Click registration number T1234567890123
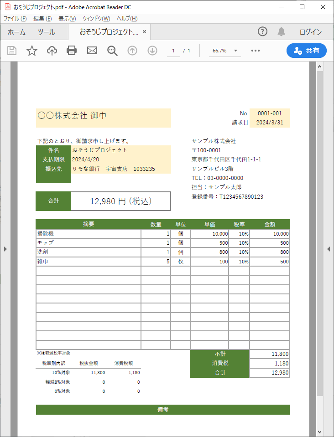Image resolution: width=334 pixels, height=437 pixels. (x=241, y=197)
